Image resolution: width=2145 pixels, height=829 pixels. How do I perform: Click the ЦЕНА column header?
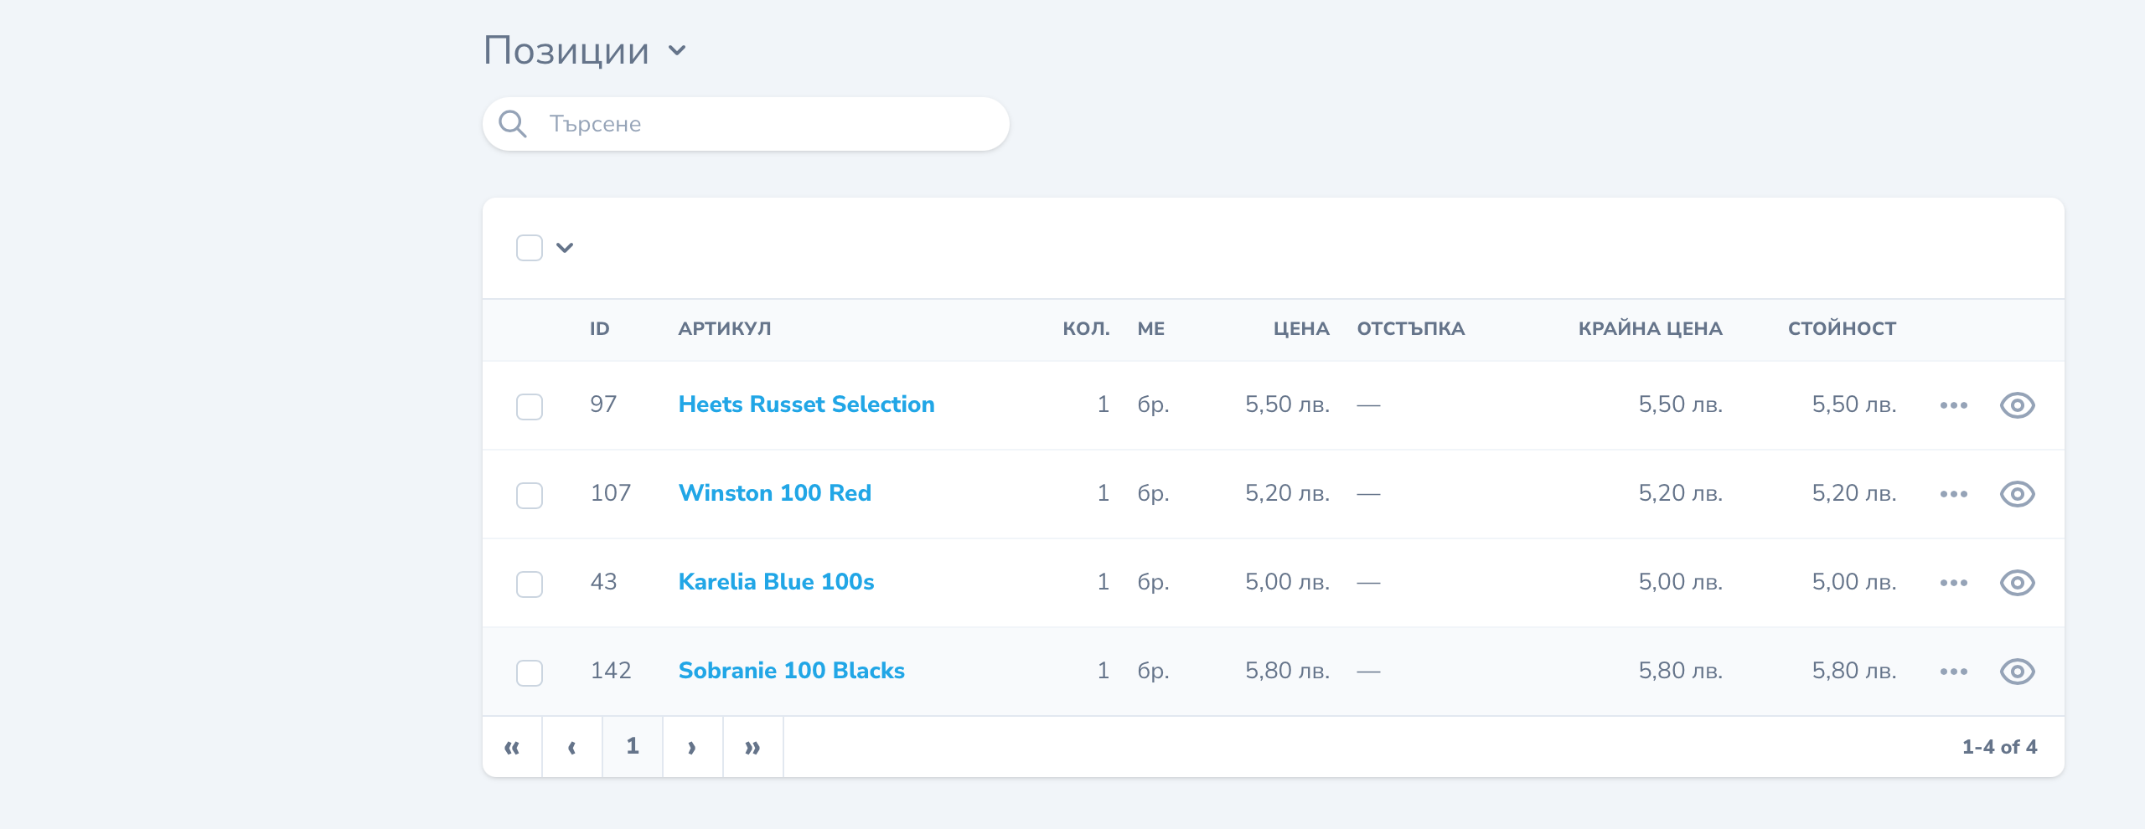tap(1301, 329)
